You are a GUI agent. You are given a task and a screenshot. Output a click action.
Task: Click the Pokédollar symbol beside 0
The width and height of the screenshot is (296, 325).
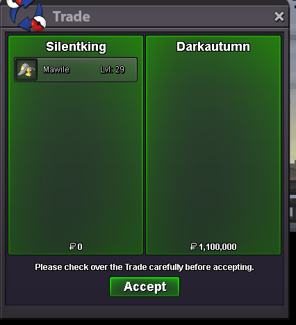[x=72, y=246]
